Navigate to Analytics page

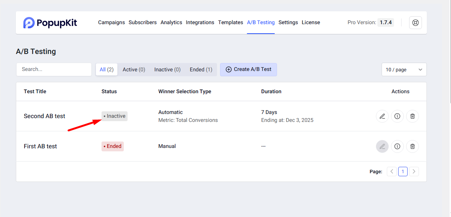coord(171,23)
